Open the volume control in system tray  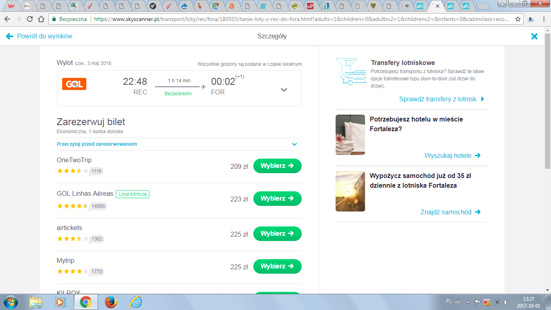[x=506, y=302]
